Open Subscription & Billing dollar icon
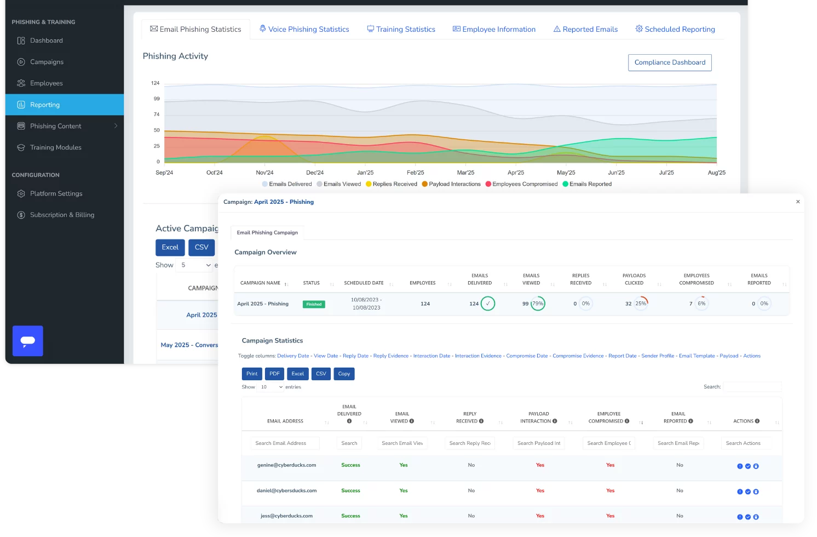The width and height of the screenshot is (817, 537). 21,215
